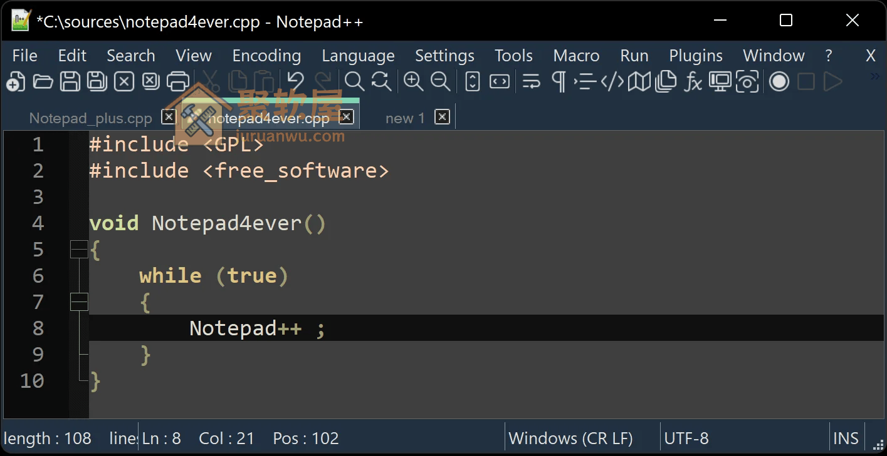
Task: Open the Function List panel
Action: coord(692,81)
